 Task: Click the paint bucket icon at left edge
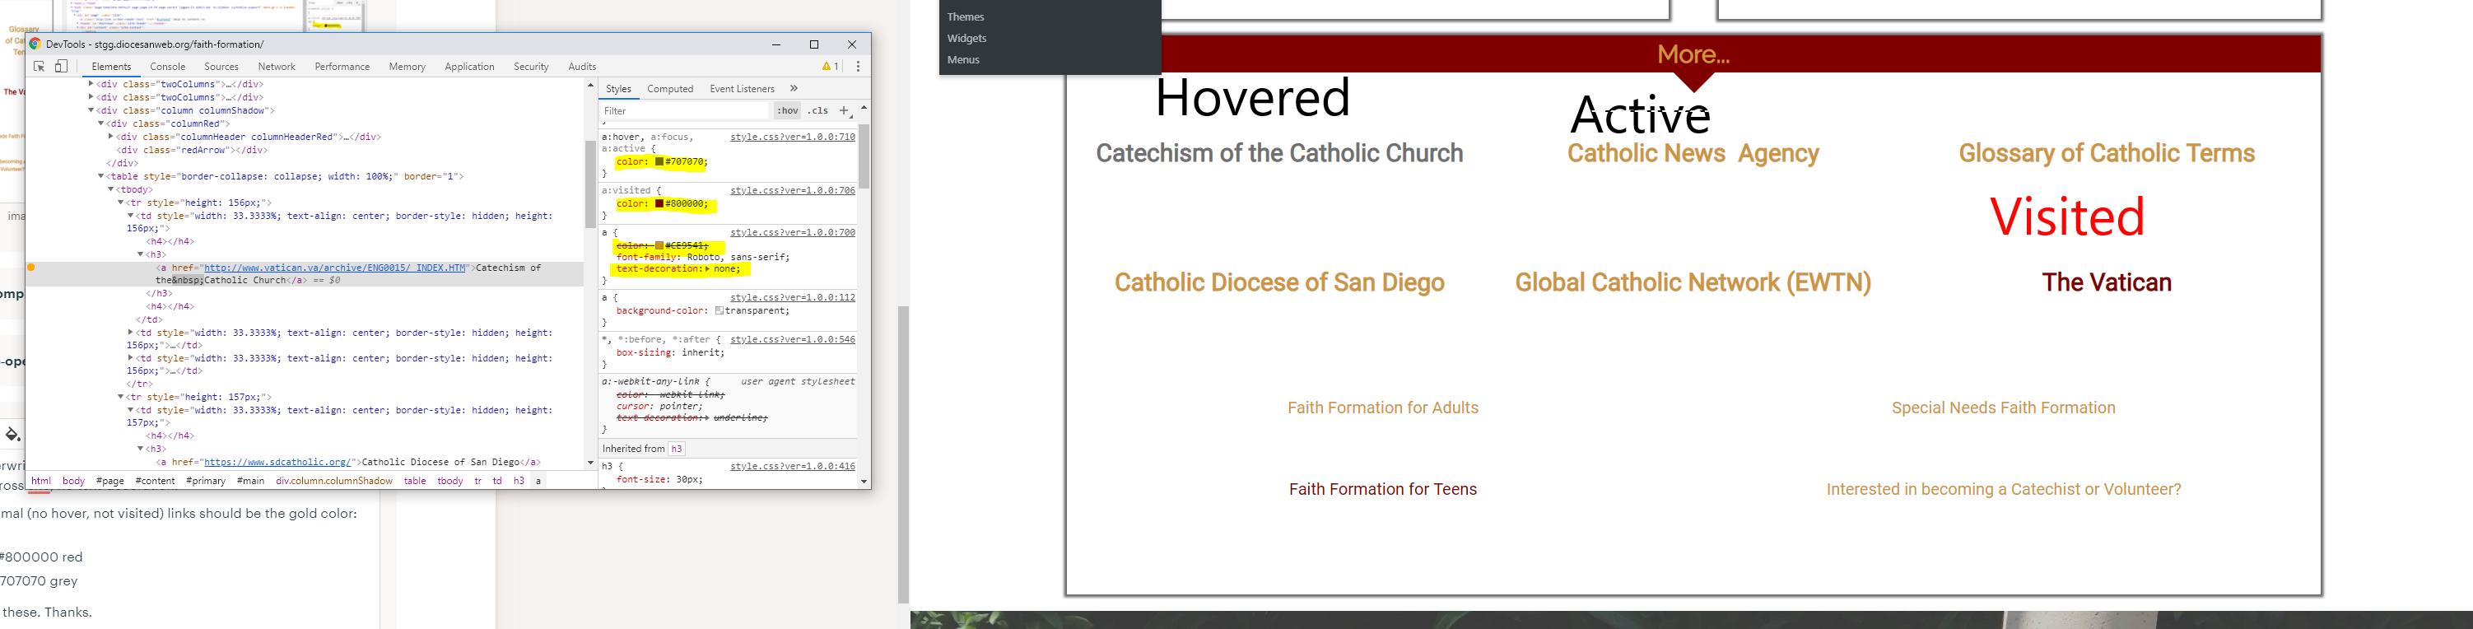point(12,435)
